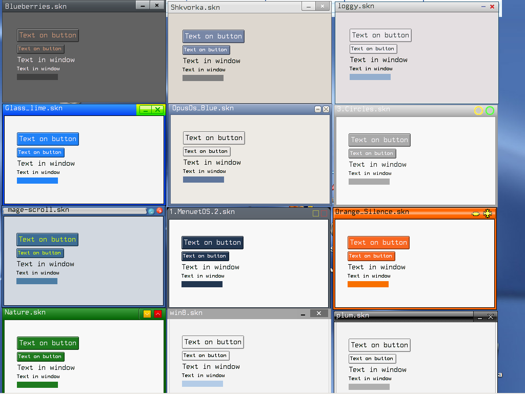This screenshot has height=394, width=525.
Task: Click the yellow square icon in 1.MenuetOS.2 title bar
Action: coord(316,213)
